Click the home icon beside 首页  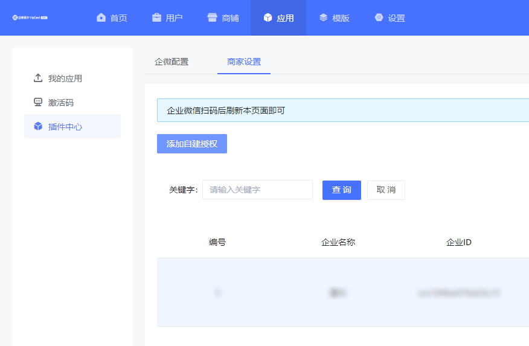(101, 18)
